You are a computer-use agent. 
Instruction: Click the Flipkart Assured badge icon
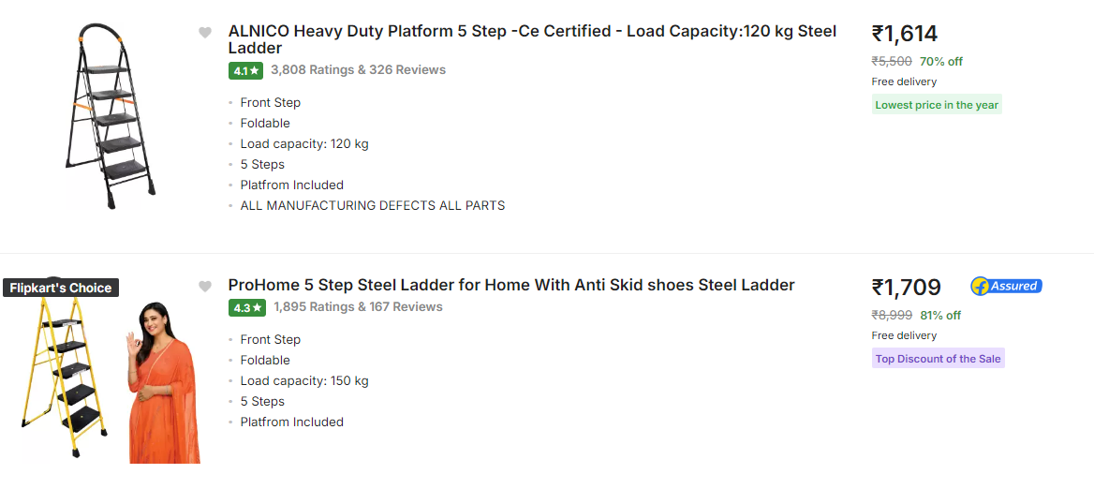(1006, 286)
